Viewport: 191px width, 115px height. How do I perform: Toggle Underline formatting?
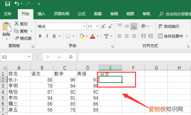(54, 36)
